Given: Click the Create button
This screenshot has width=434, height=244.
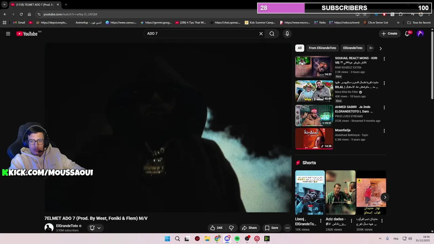Looking at the screenshot, I should (389, 34).
